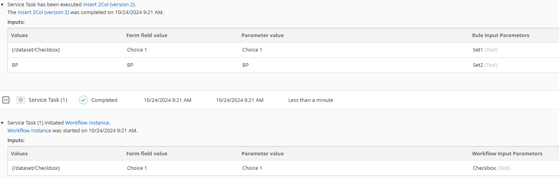
Task: Select the Checkbox (Text) parameter cell
Action: tap(491, 168)
